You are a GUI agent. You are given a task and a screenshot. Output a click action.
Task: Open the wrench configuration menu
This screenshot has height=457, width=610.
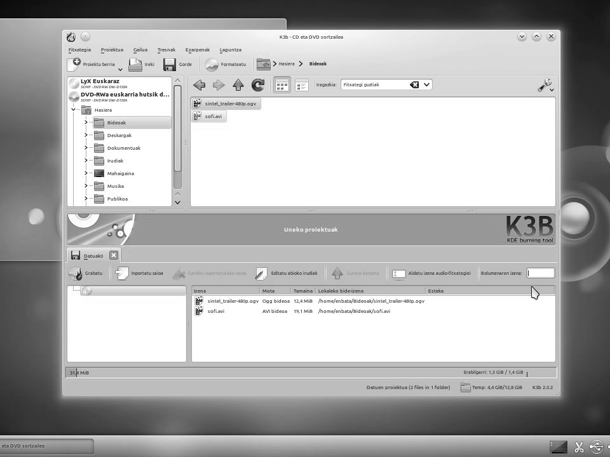click(x=546, y=84)
